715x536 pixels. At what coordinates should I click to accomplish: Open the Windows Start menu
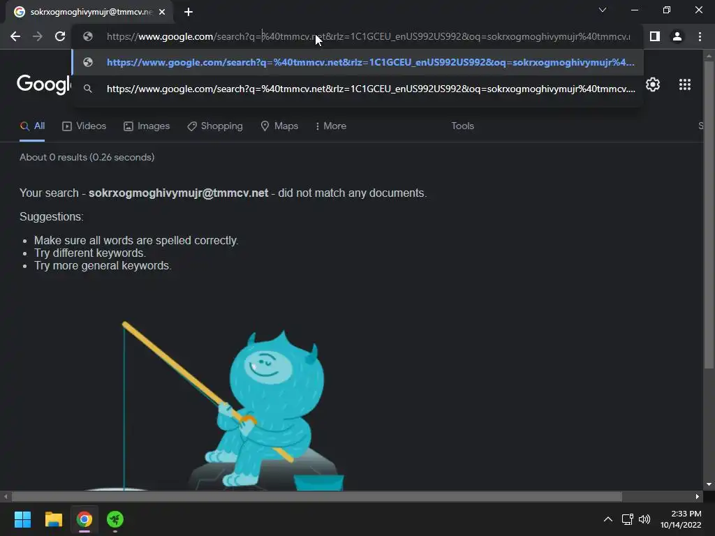(x=22, y=519)
